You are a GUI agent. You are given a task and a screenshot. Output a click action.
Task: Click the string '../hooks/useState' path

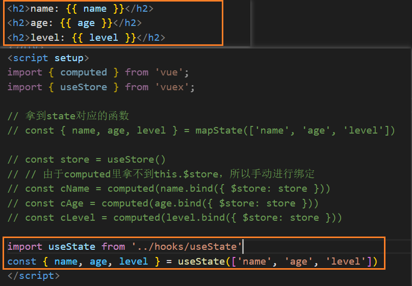(187, 247)
